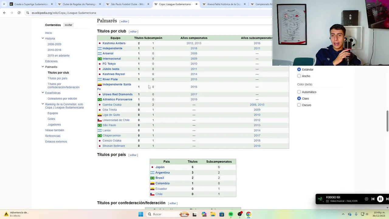Click Brazil flag icon beside Chapecoense

click(x=99, y=136)
